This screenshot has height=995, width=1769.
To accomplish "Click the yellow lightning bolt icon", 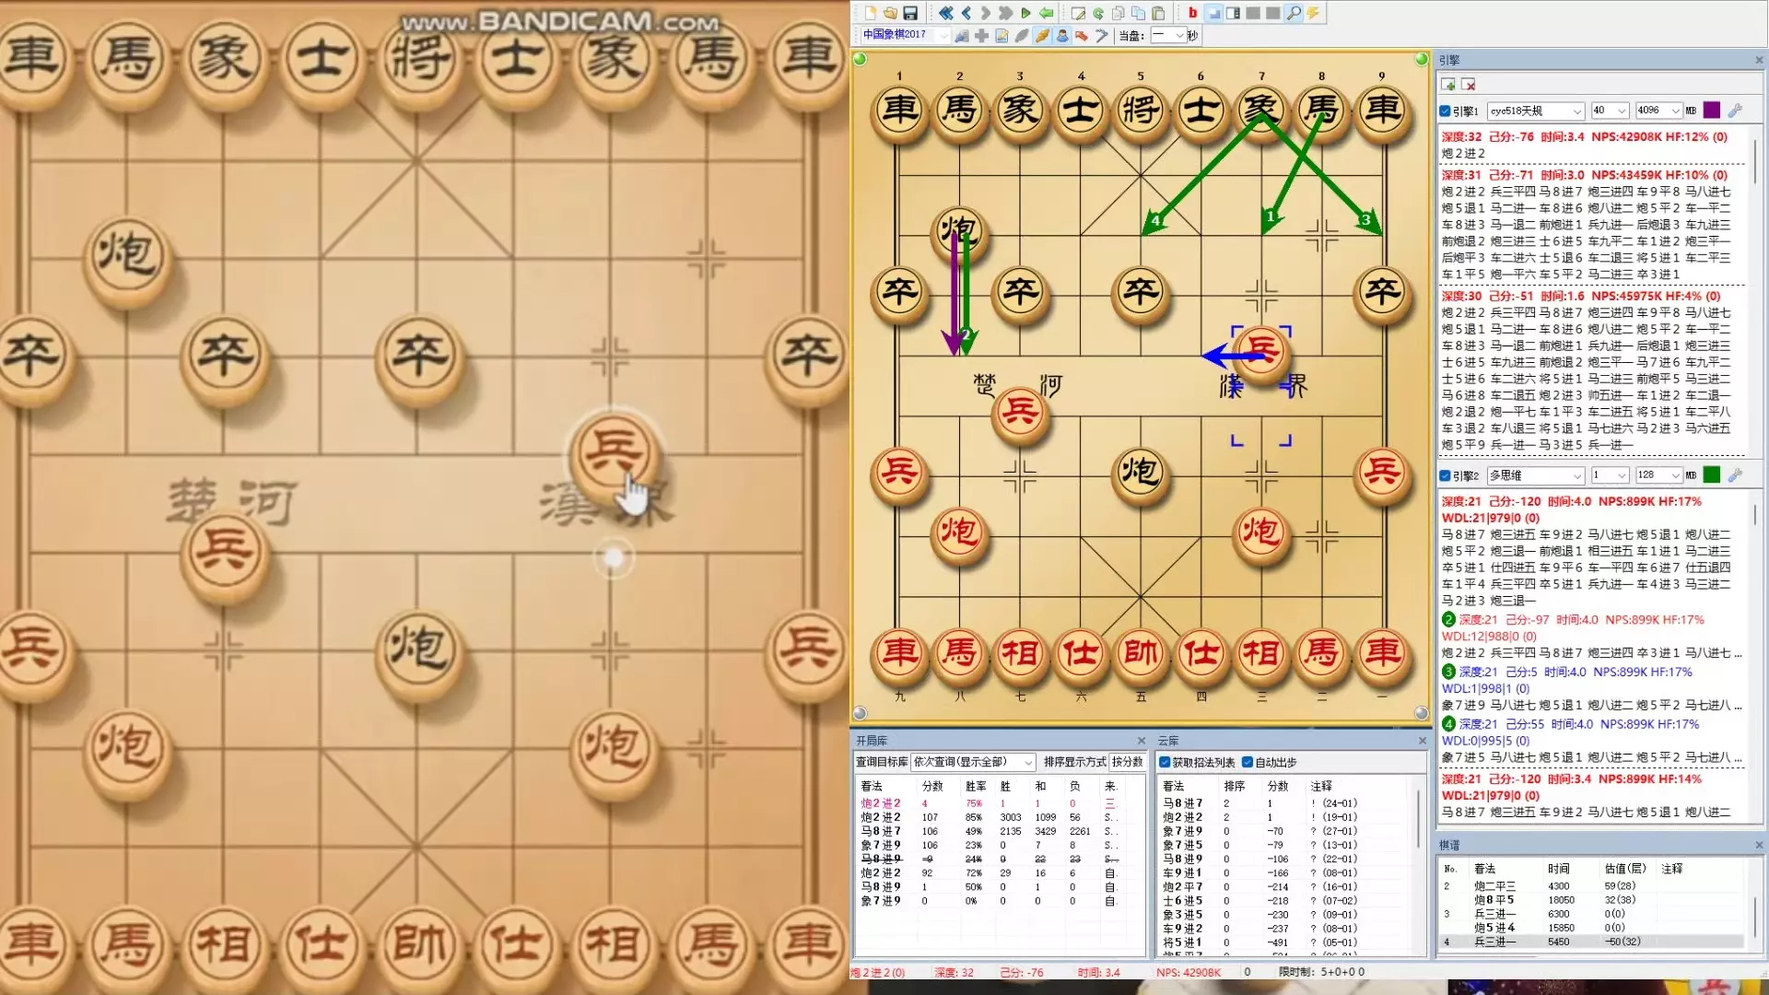I will [x=1313, y=13].
